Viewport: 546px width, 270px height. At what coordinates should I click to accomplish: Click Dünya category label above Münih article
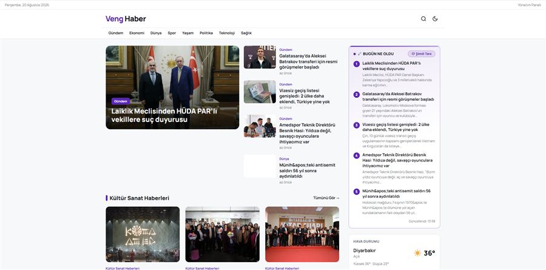click(x=284, y=159)
